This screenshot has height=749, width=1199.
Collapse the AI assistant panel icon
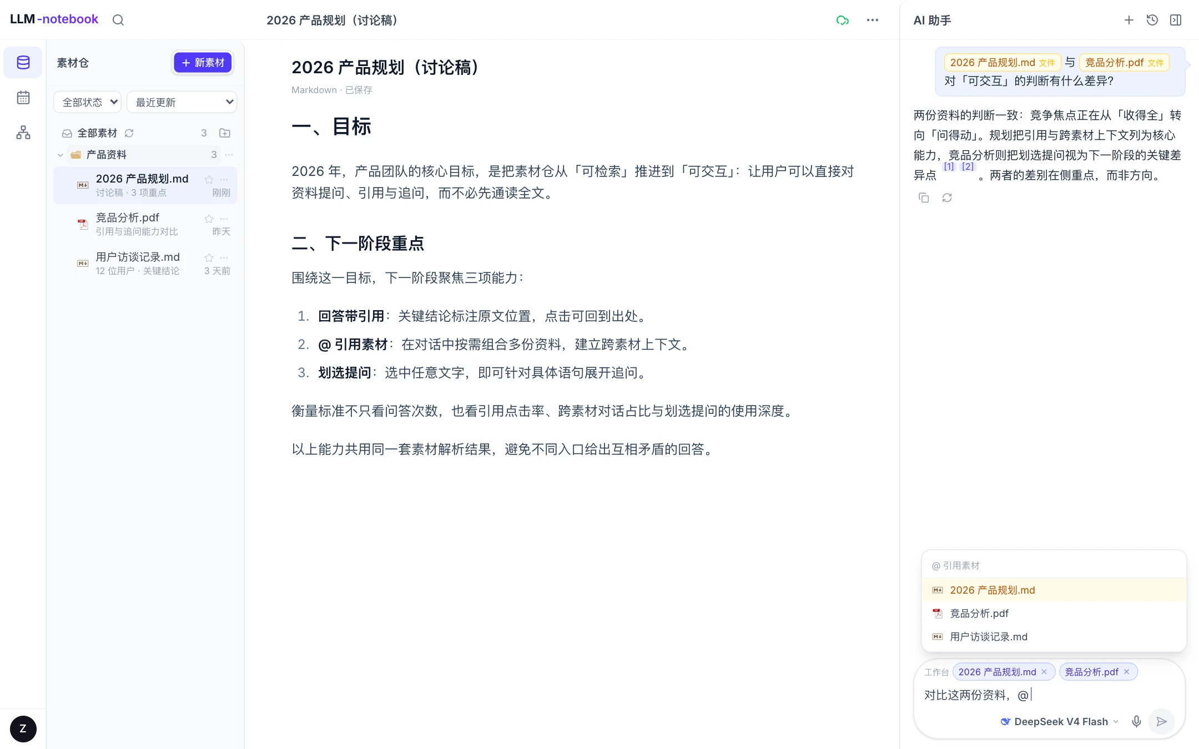click(x=1176, y=20)
